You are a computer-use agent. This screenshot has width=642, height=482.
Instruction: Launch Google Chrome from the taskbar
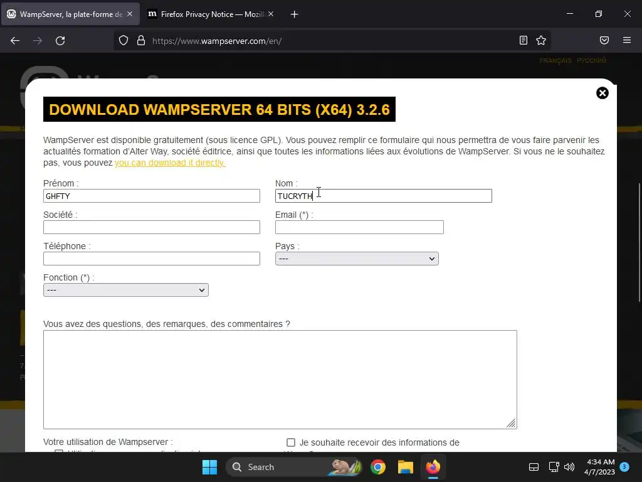click(x=378, y=467)
